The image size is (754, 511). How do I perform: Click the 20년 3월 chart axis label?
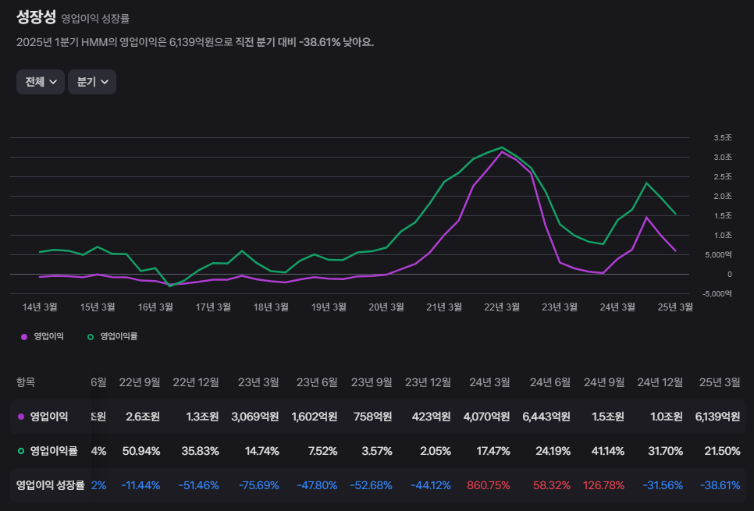(386, 307)
